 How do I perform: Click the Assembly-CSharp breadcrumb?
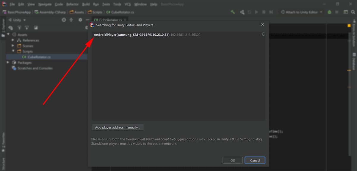click(51, 12)
